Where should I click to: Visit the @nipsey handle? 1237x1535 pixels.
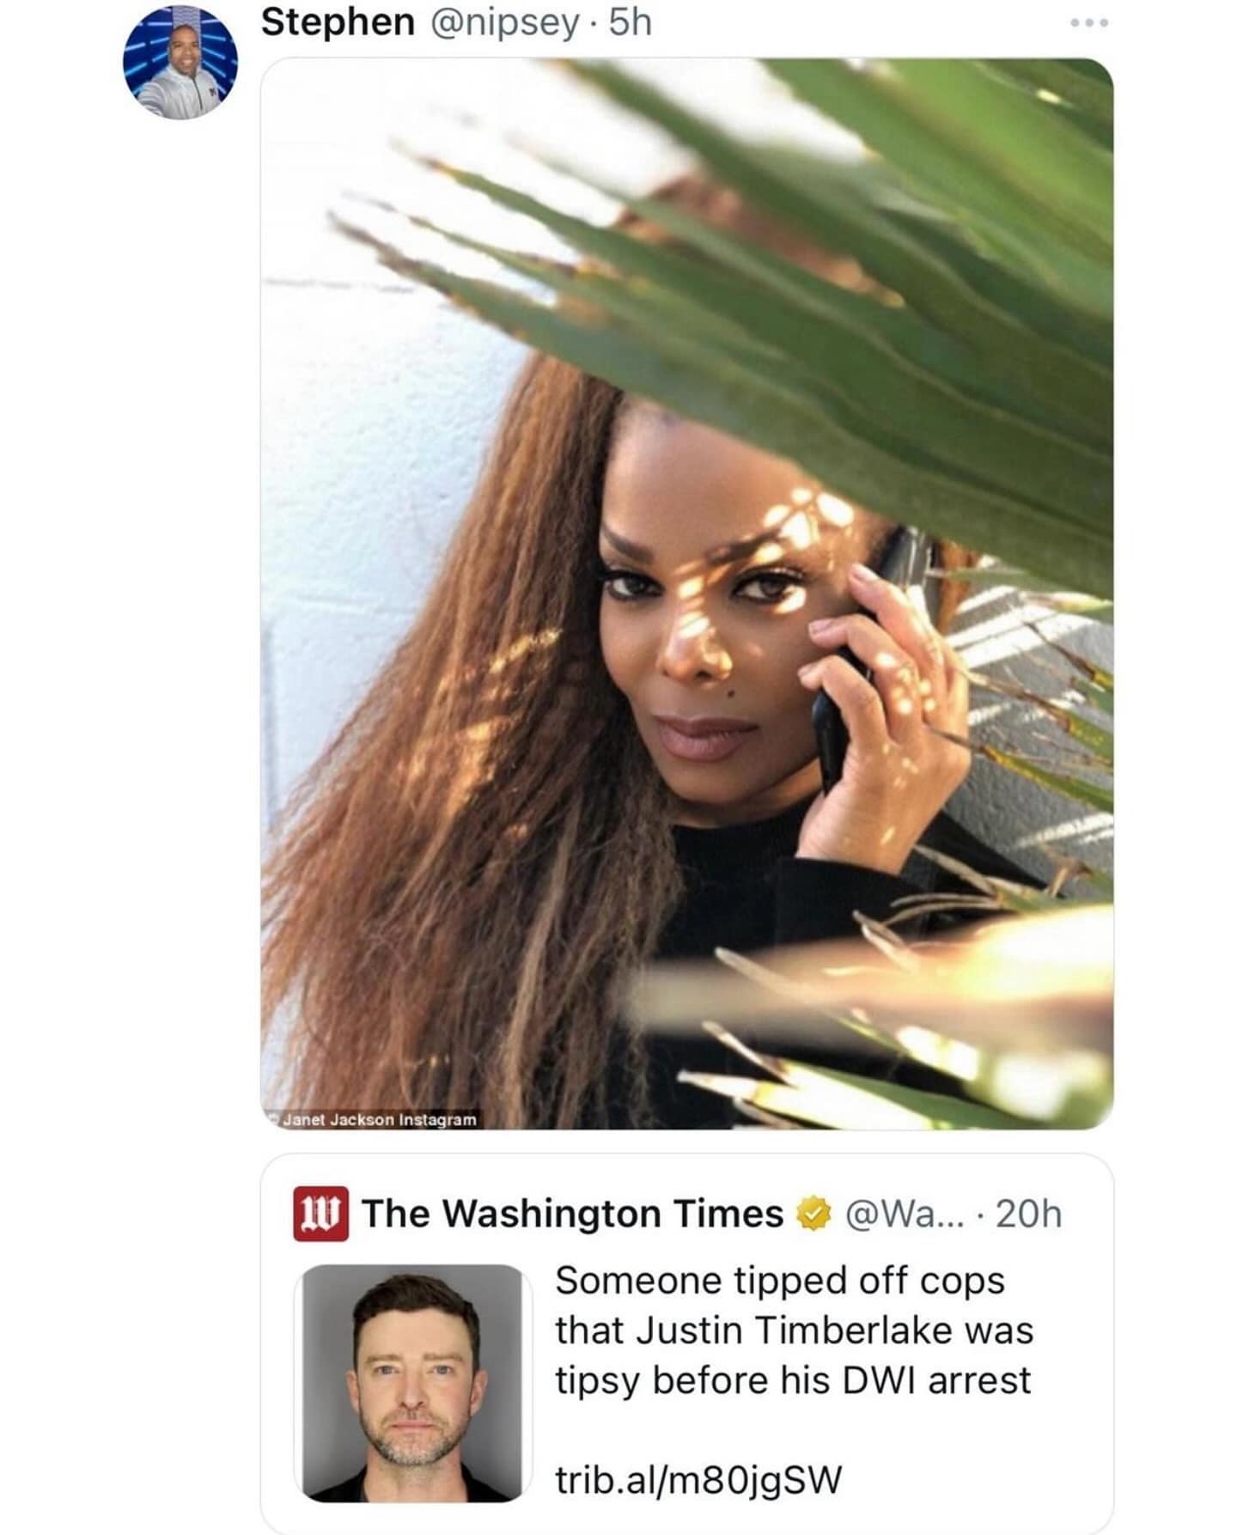click(x=503, y=23)
